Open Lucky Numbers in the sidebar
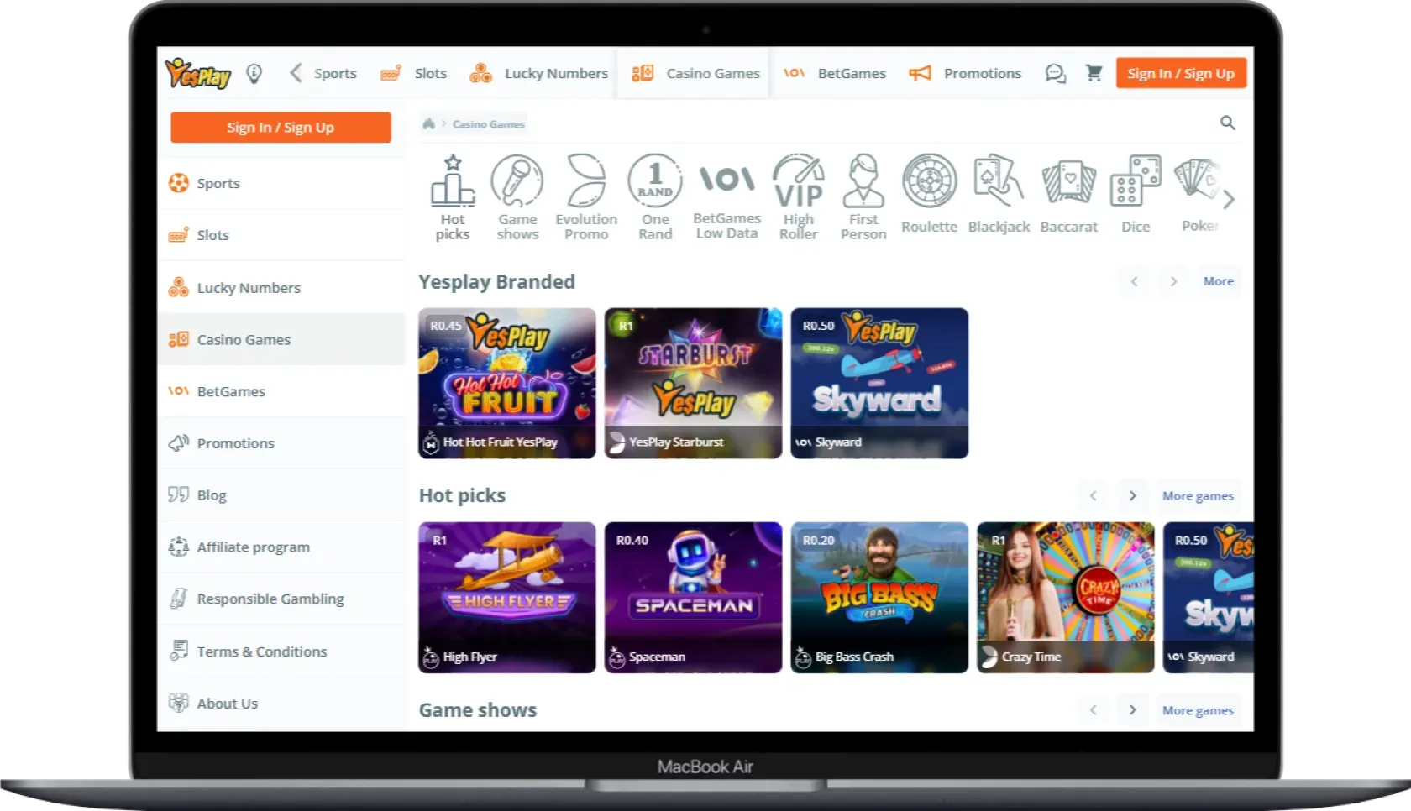 (x=281, y=288)
